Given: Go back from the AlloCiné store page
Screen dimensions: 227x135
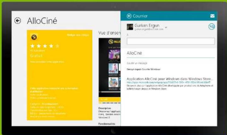Looking at the screenshot, I should tap(18, 21).
